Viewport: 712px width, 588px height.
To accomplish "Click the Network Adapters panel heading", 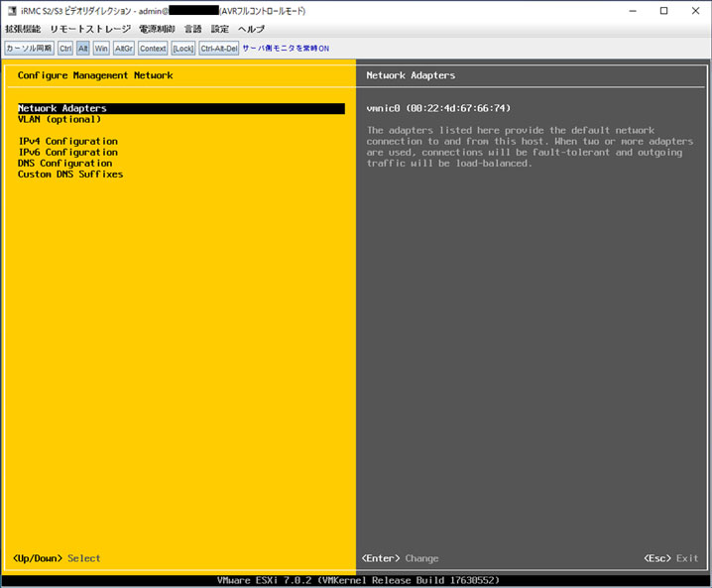I will (411, 75).
